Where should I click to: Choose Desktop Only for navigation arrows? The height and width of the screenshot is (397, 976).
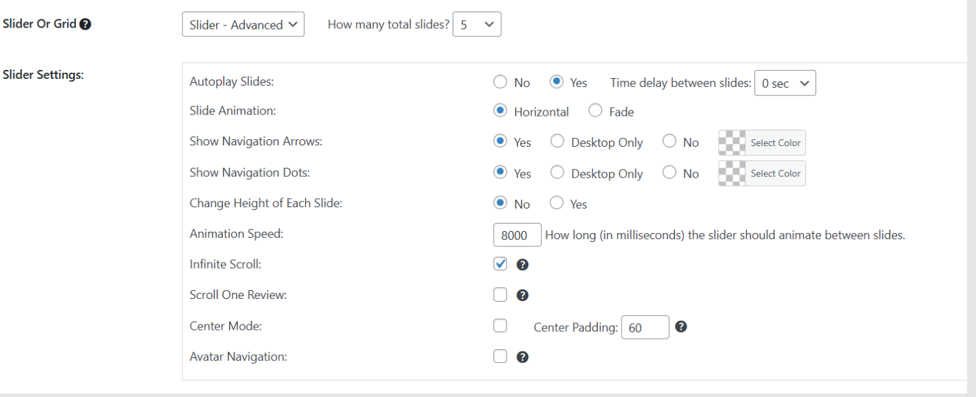558,142
